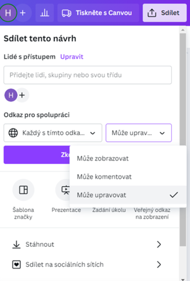
Task: Click the Šablona značky icon
Action: coord(23,190)
